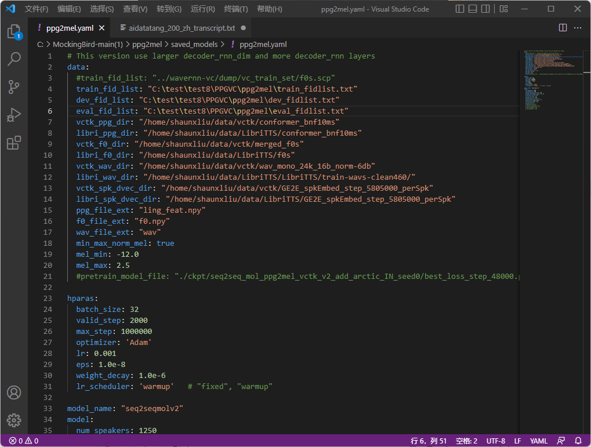Change file encoding UTF-8
591x447 pixels.
496,441
